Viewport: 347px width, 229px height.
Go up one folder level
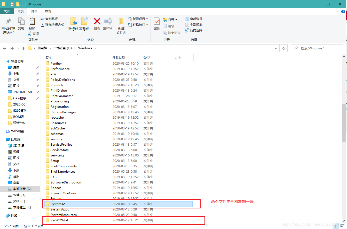tap(23, 48)
